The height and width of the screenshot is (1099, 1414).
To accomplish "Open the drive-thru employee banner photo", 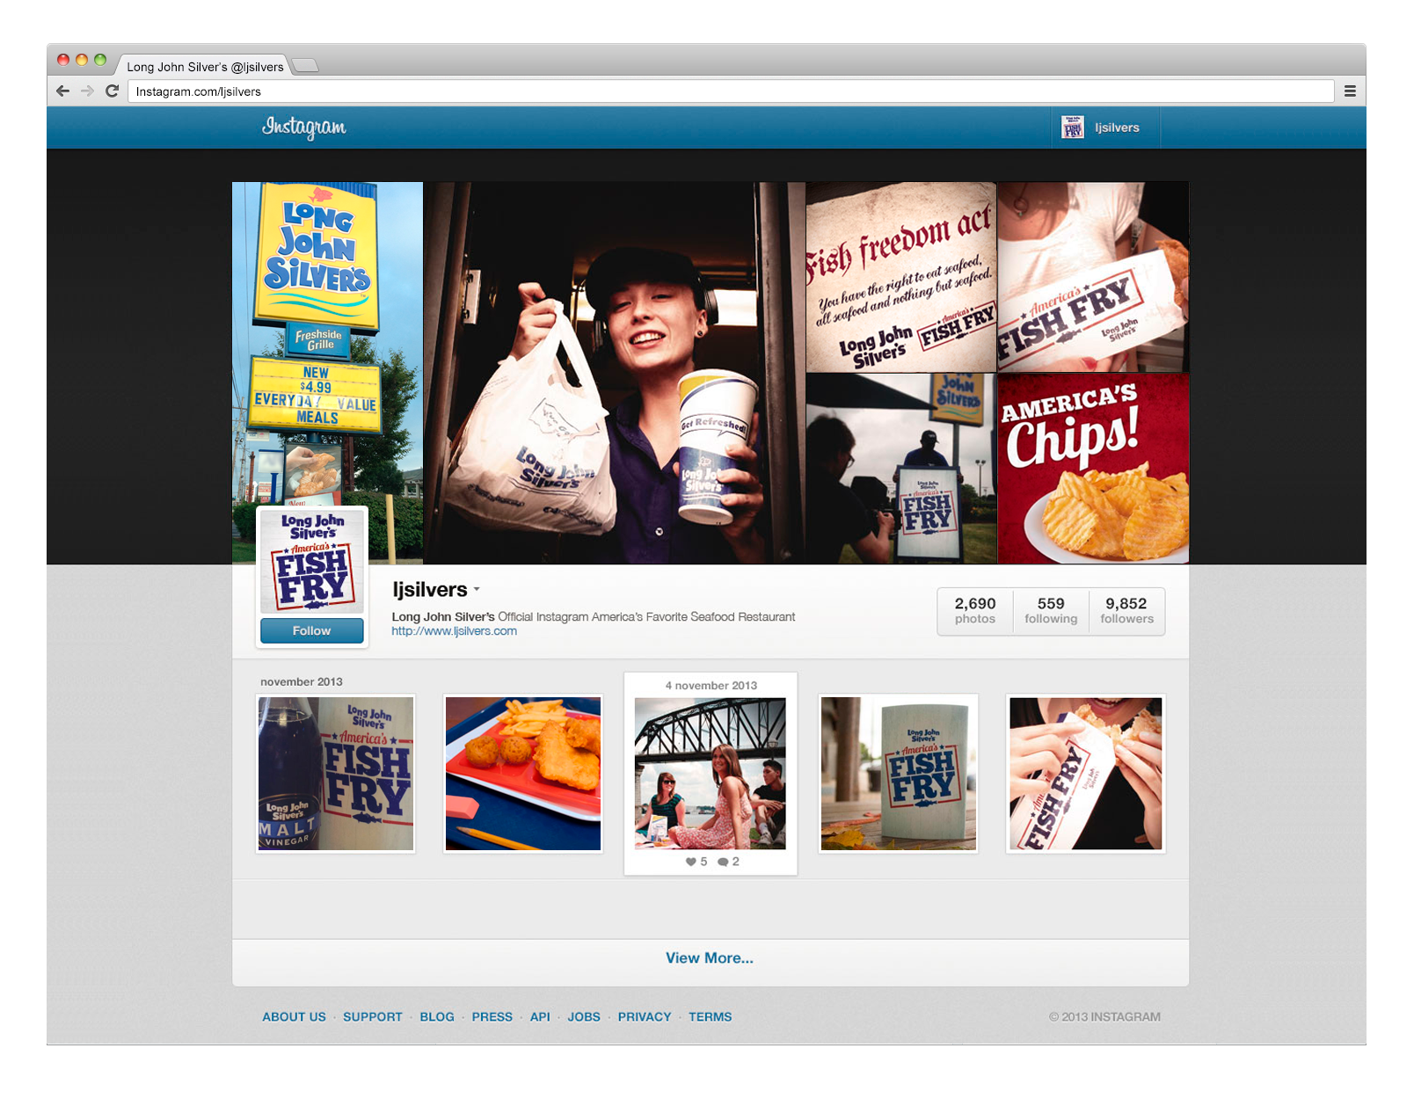I will tap(614, 373).
